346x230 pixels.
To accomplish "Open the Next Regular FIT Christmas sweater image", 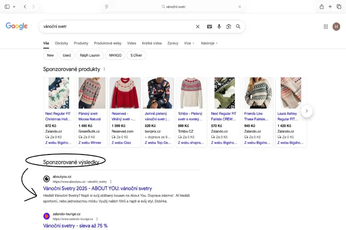I will coord(59,93).
